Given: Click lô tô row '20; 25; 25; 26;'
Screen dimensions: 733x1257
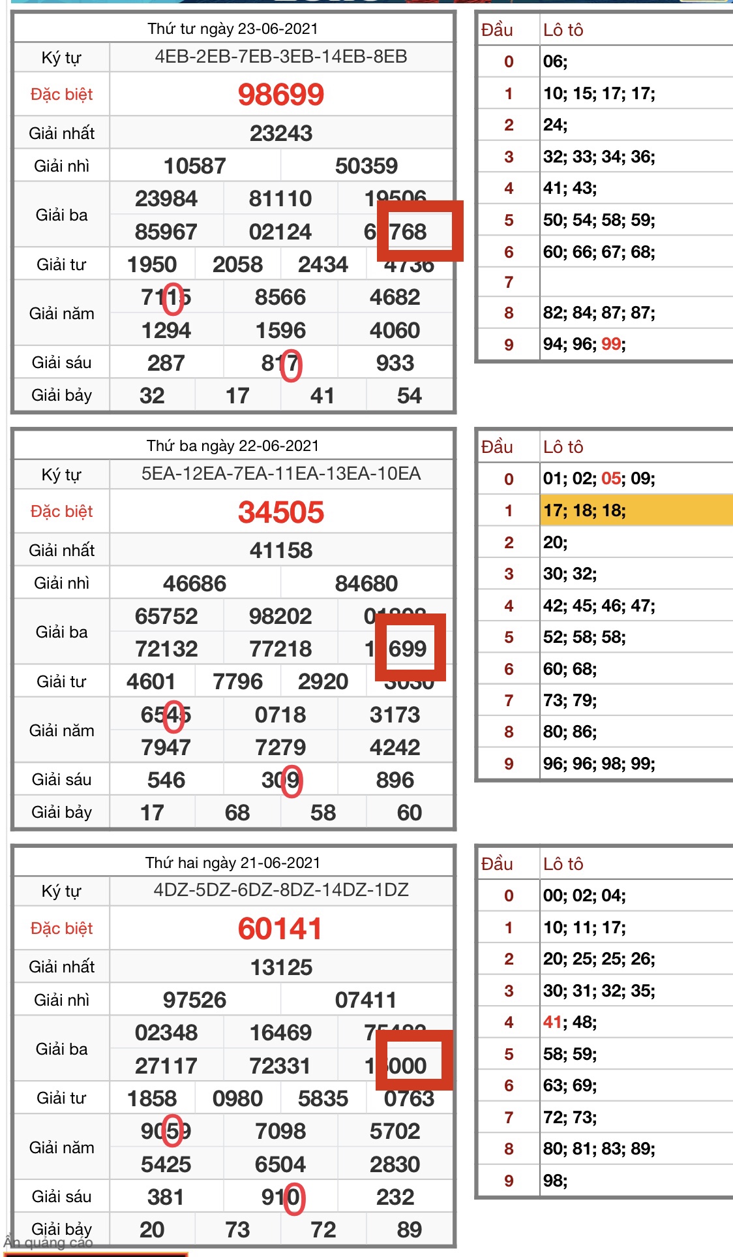Looking at the screenshot, I should [x=599, y=959].
